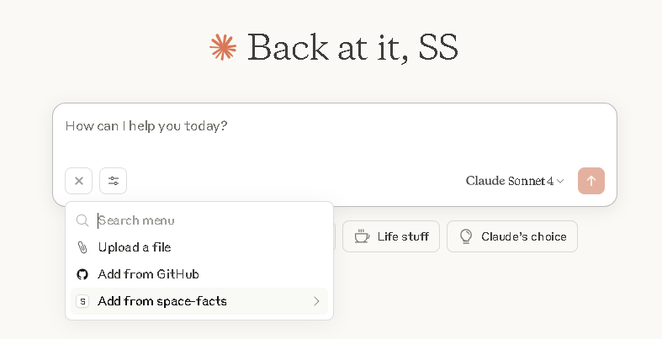Screen dimensions: 662x339
Task: Select the Add from space-facts menu item
Action: click(x=162, y=301)
